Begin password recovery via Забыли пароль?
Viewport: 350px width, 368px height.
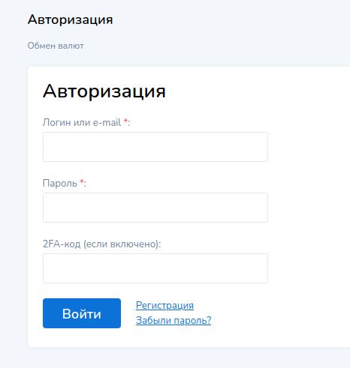[x=173, y=320]
